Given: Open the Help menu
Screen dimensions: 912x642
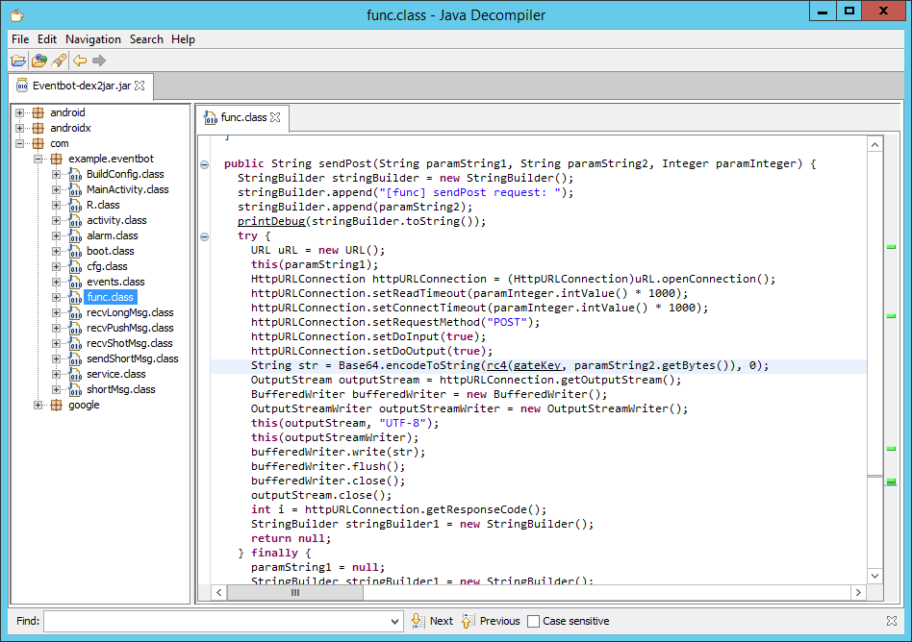Looking at the screenshot, I should point(183,39).
